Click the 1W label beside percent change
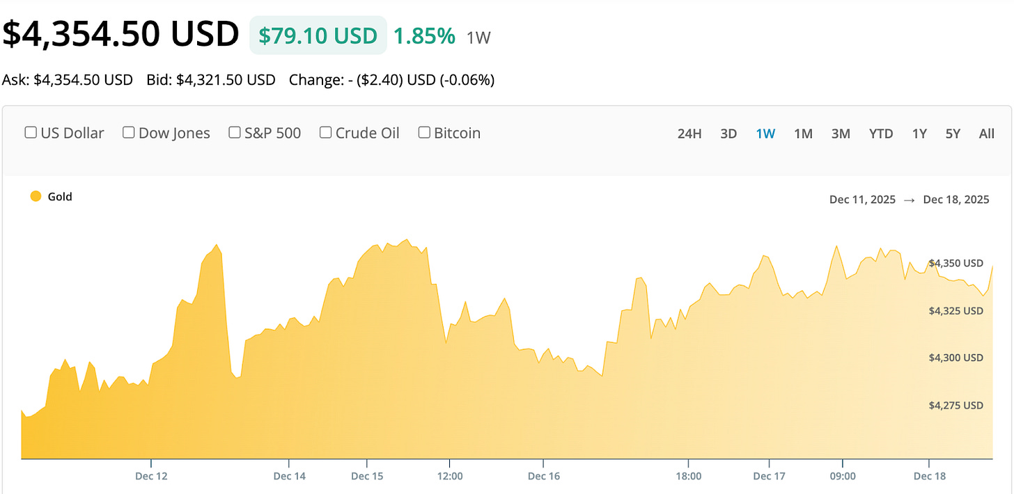 478,38
